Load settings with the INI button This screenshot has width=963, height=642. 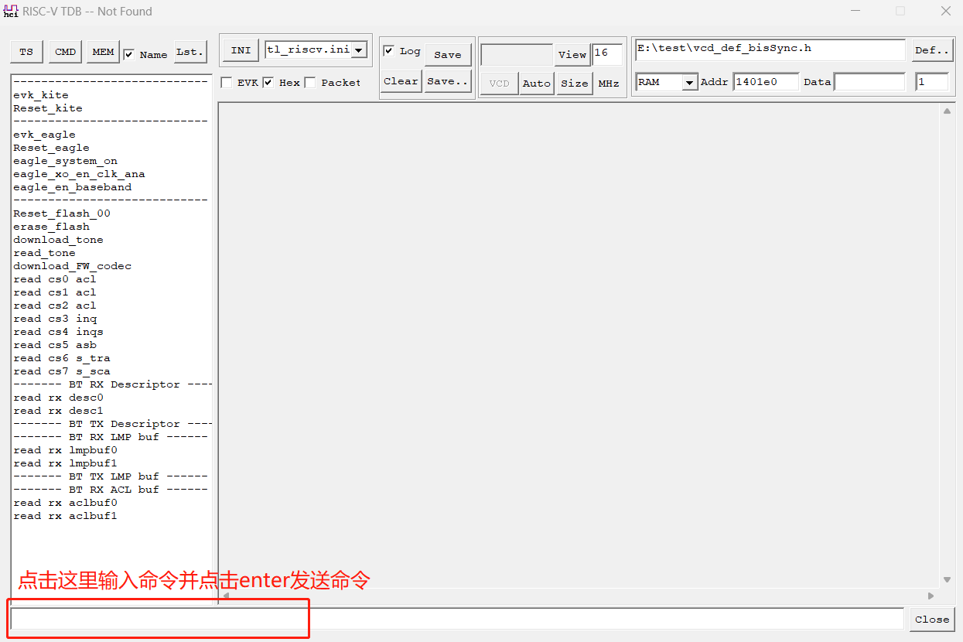240,49
